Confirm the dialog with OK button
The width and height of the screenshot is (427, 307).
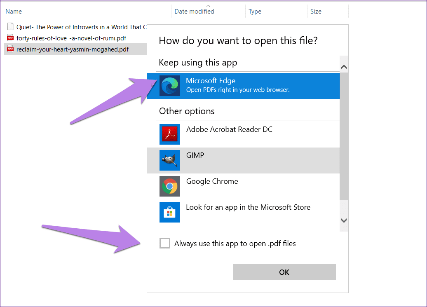click(284, 272)
